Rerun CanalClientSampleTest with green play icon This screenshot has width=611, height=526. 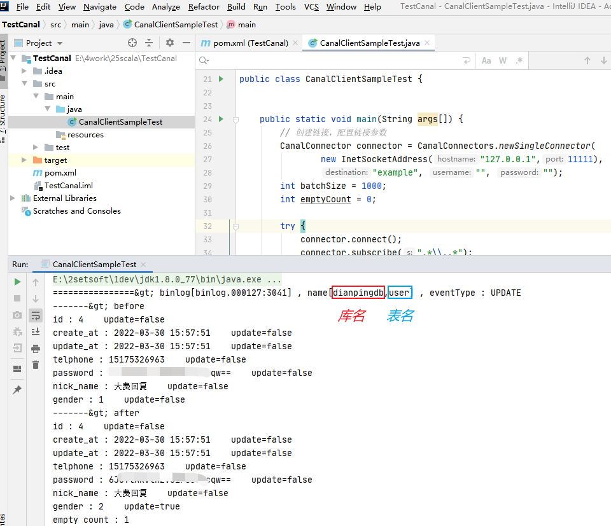tap(17, 282)
